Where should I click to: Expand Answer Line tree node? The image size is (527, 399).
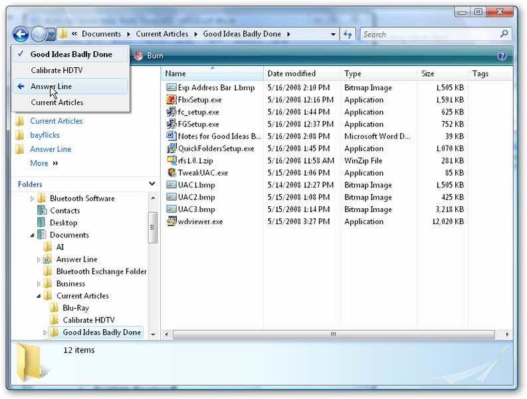point(39,259)
